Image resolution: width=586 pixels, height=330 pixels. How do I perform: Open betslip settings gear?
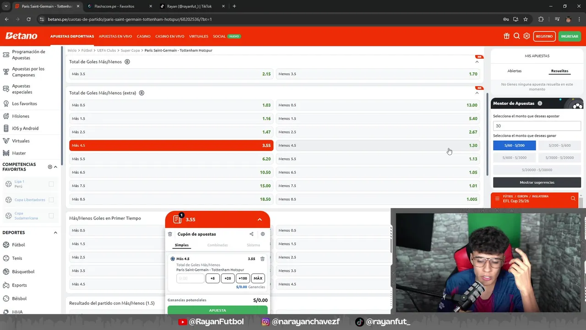[x=263, y=234]
